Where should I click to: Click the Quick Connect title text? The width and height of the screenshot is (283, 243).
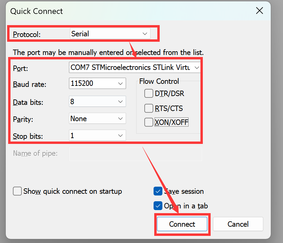point(36,11)
